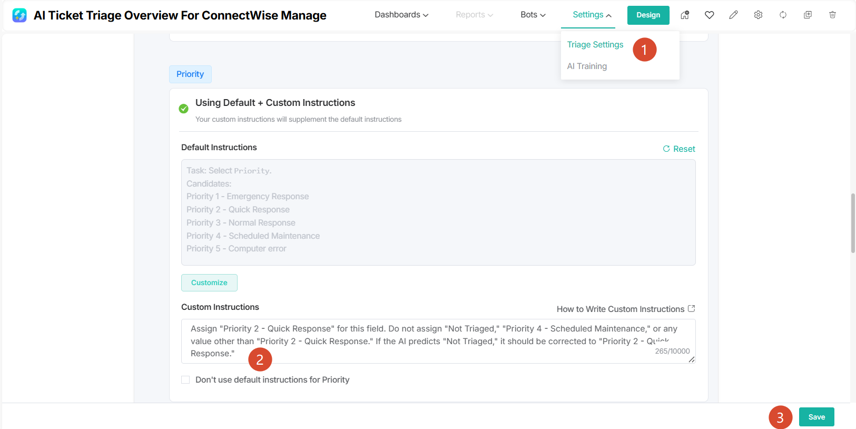Select the Priority tab label
Screen dimensions: 856x429
[190, 74]
